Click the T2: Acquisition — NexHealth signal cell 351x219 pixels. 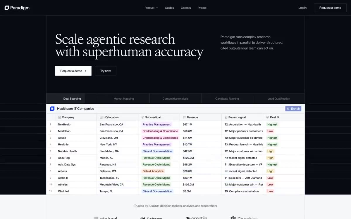(242, 124)
